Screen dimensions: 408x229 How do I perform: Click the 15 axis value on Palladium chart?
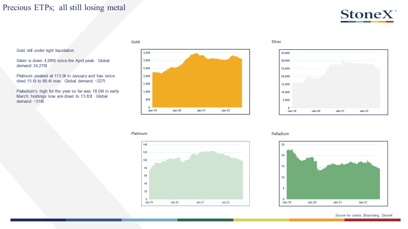pyautogui.click(x=283, y=166)
